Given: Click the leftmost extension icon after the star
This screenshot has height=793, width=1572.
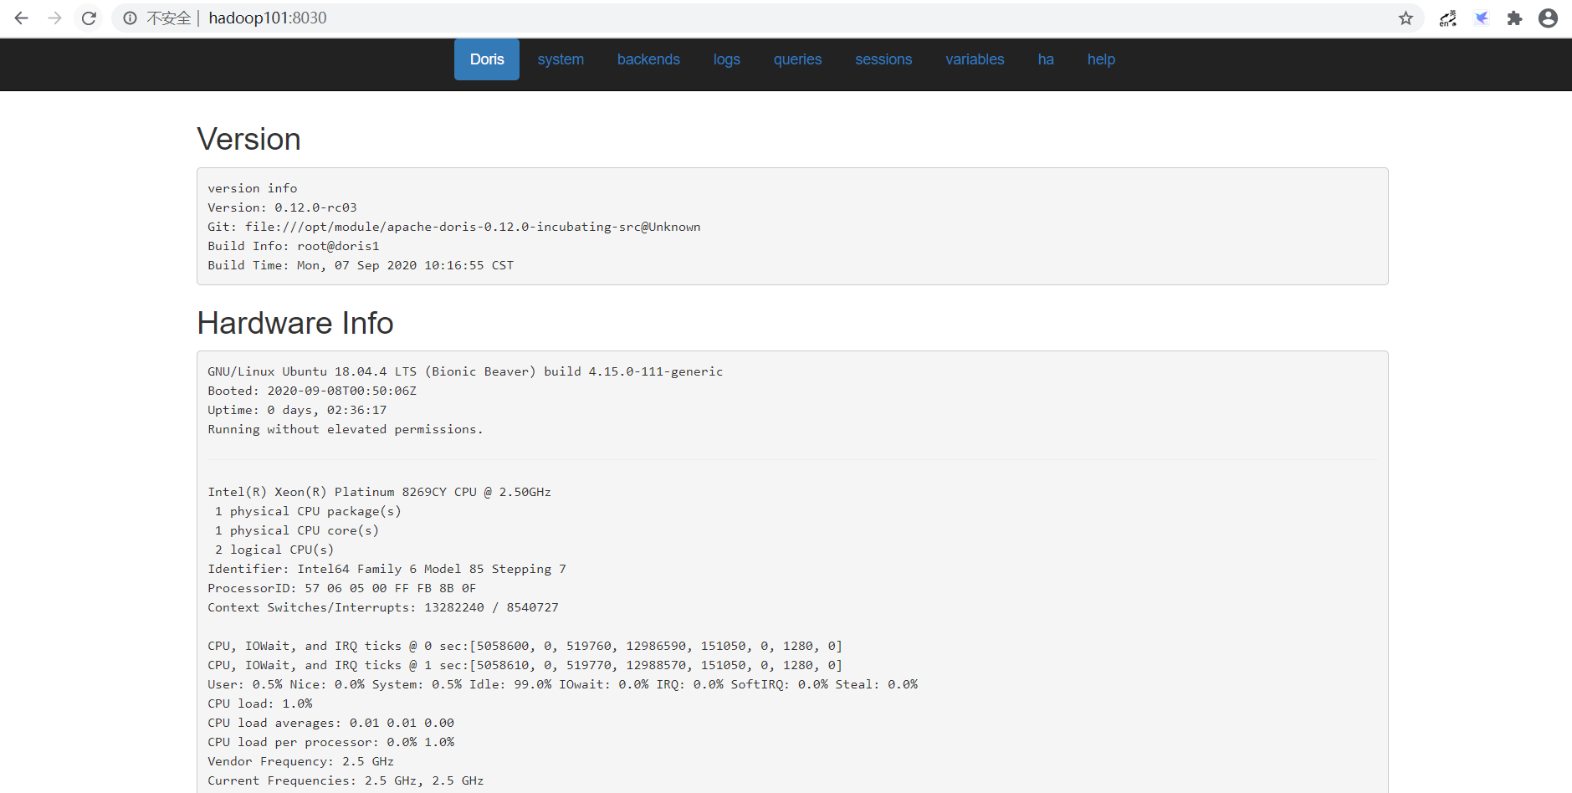Looking at the screenshot, I should (1448, 18).
